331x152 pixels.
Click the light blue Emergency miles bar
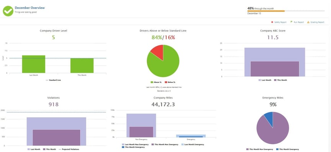tap(191, 135)
